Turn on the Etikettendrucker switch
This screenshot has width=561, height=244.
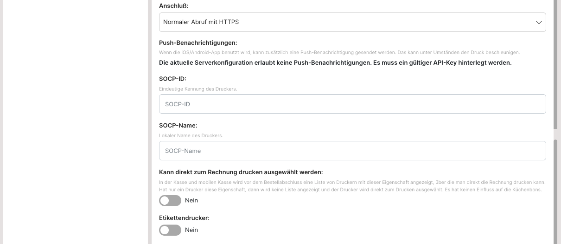(170, 230)
